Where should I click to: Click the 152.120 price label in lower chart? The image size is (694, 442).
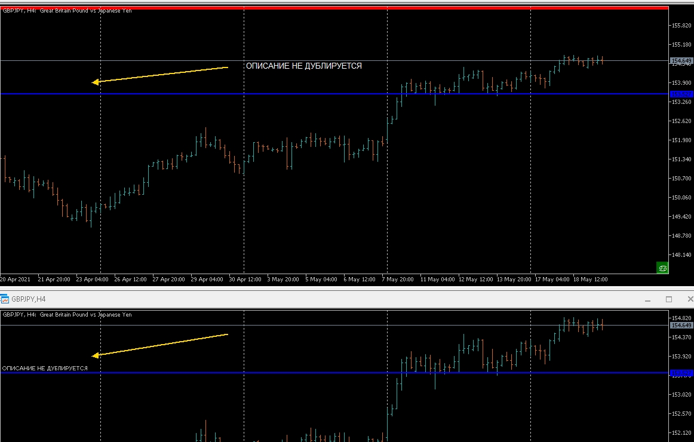click(681, 432)
